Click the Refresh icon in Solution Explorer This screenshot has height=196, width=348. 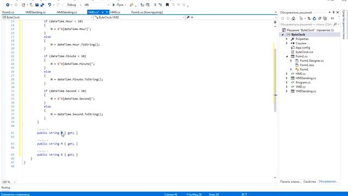[x=314, y=19]
